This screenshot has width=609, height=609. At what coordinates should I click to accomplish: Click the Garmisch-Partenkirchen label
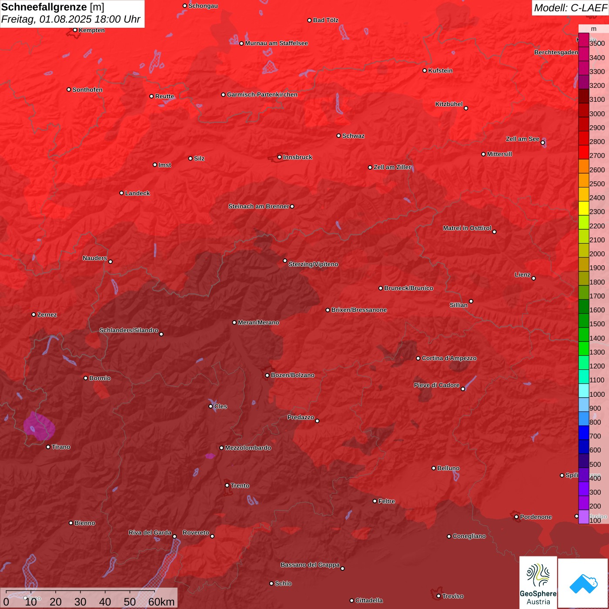262,94
